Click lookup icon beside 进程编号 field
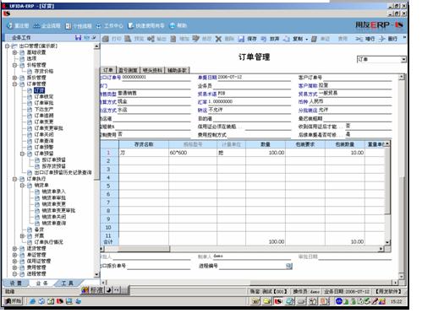The image size is (433, 324). pos(289,266)
